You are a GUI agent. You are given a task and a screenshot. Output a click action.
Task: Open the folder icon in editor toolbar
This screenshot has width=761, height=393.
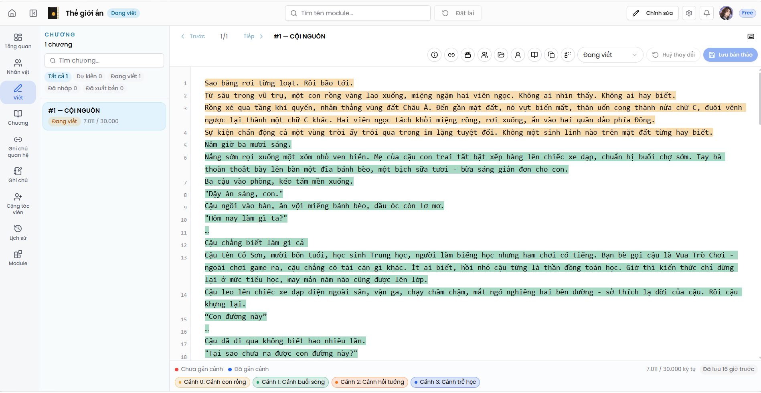pos(501,55)
